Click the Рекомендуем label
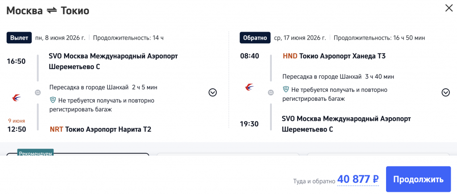 click(36, 153)
